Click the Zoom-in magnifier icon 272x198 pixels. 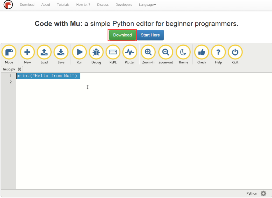148,52
